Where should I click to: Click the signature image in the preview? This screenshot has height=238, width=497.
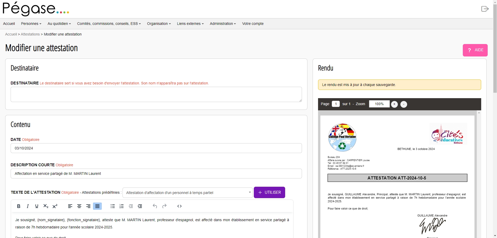tap(432, 226)
